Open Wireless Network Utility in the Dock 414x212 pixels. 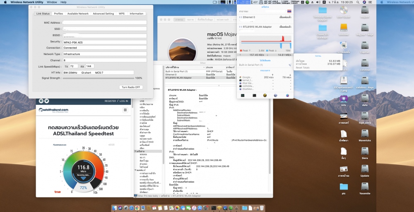[x=219, y=208]
